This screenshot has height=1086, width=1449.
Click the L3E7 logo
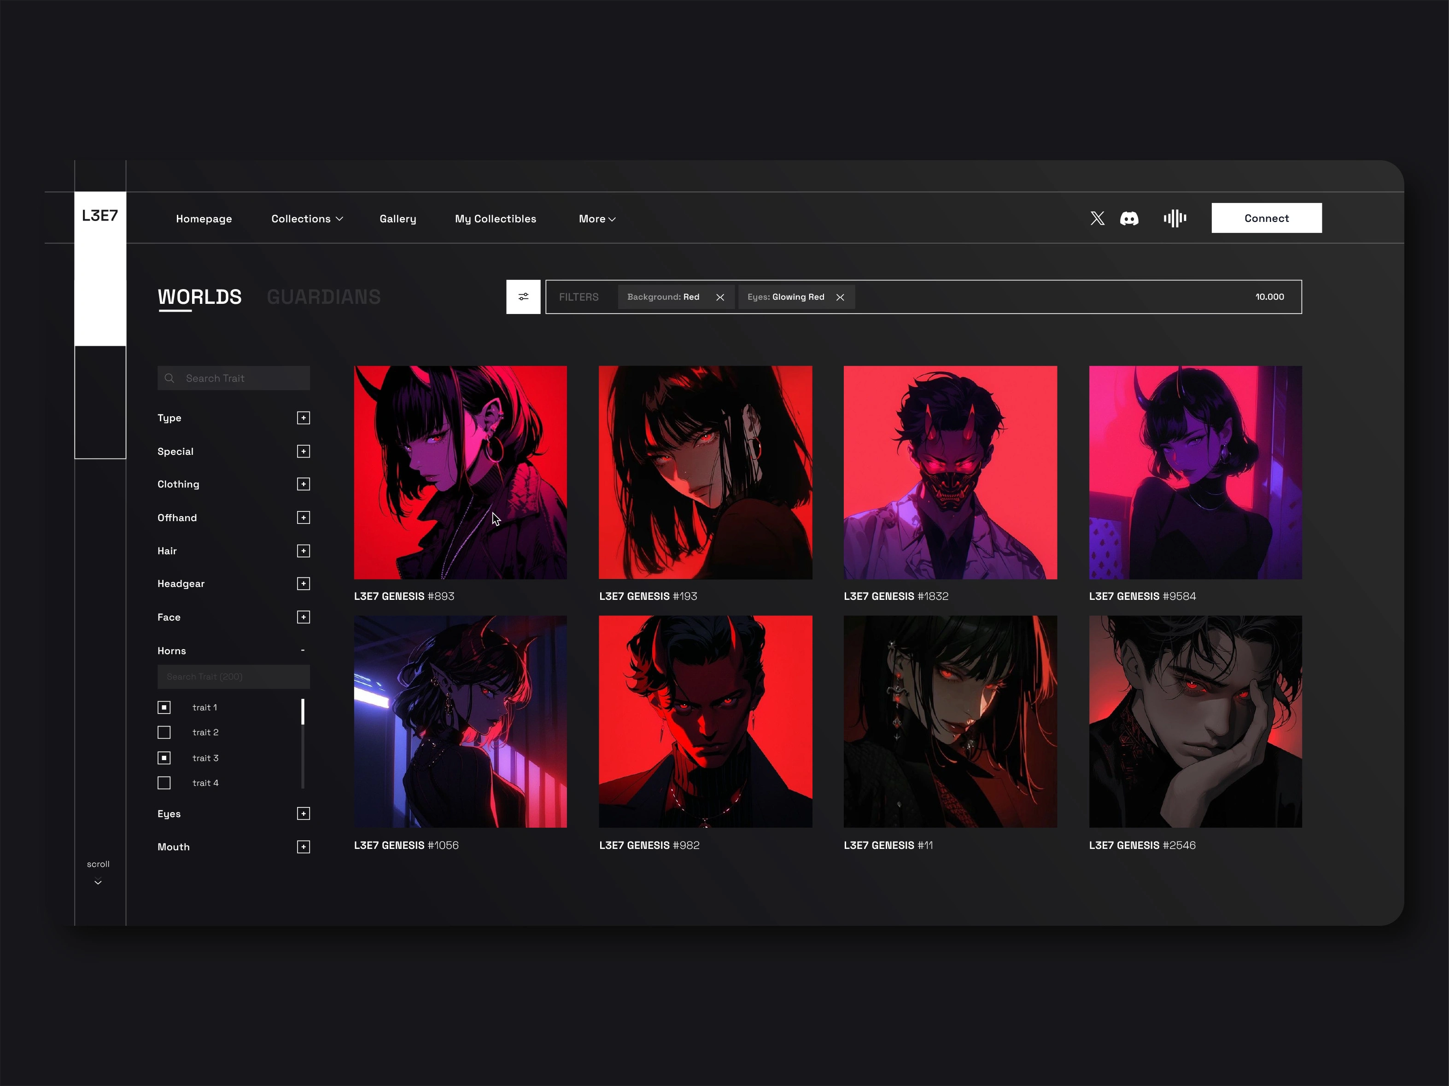(99, 216)
